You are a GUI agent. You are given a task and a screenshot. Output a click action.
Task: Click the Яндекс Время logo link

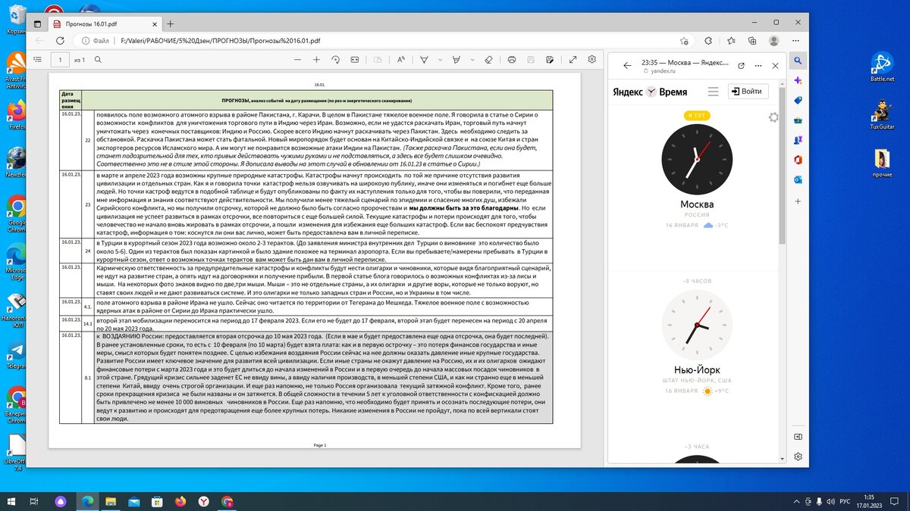(x=651, y=92)
